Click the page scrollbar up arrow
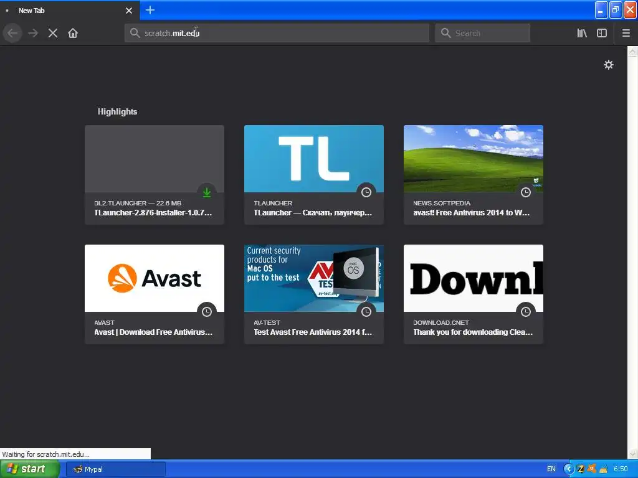Viewport: 638px width, 478px height. click(632, 51)
